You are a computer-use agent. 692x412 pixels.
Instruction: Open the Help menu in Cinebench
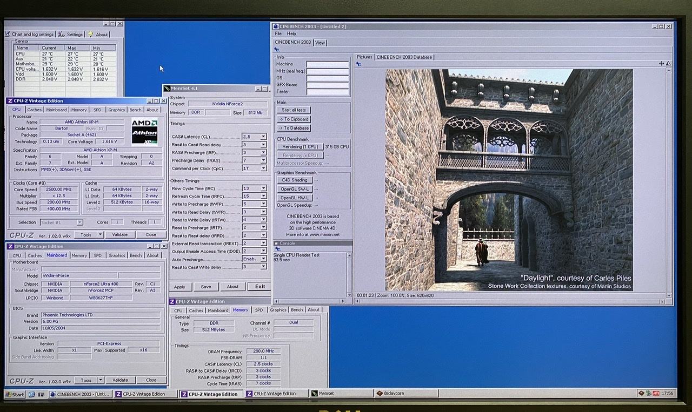click(x=291, y=33)
